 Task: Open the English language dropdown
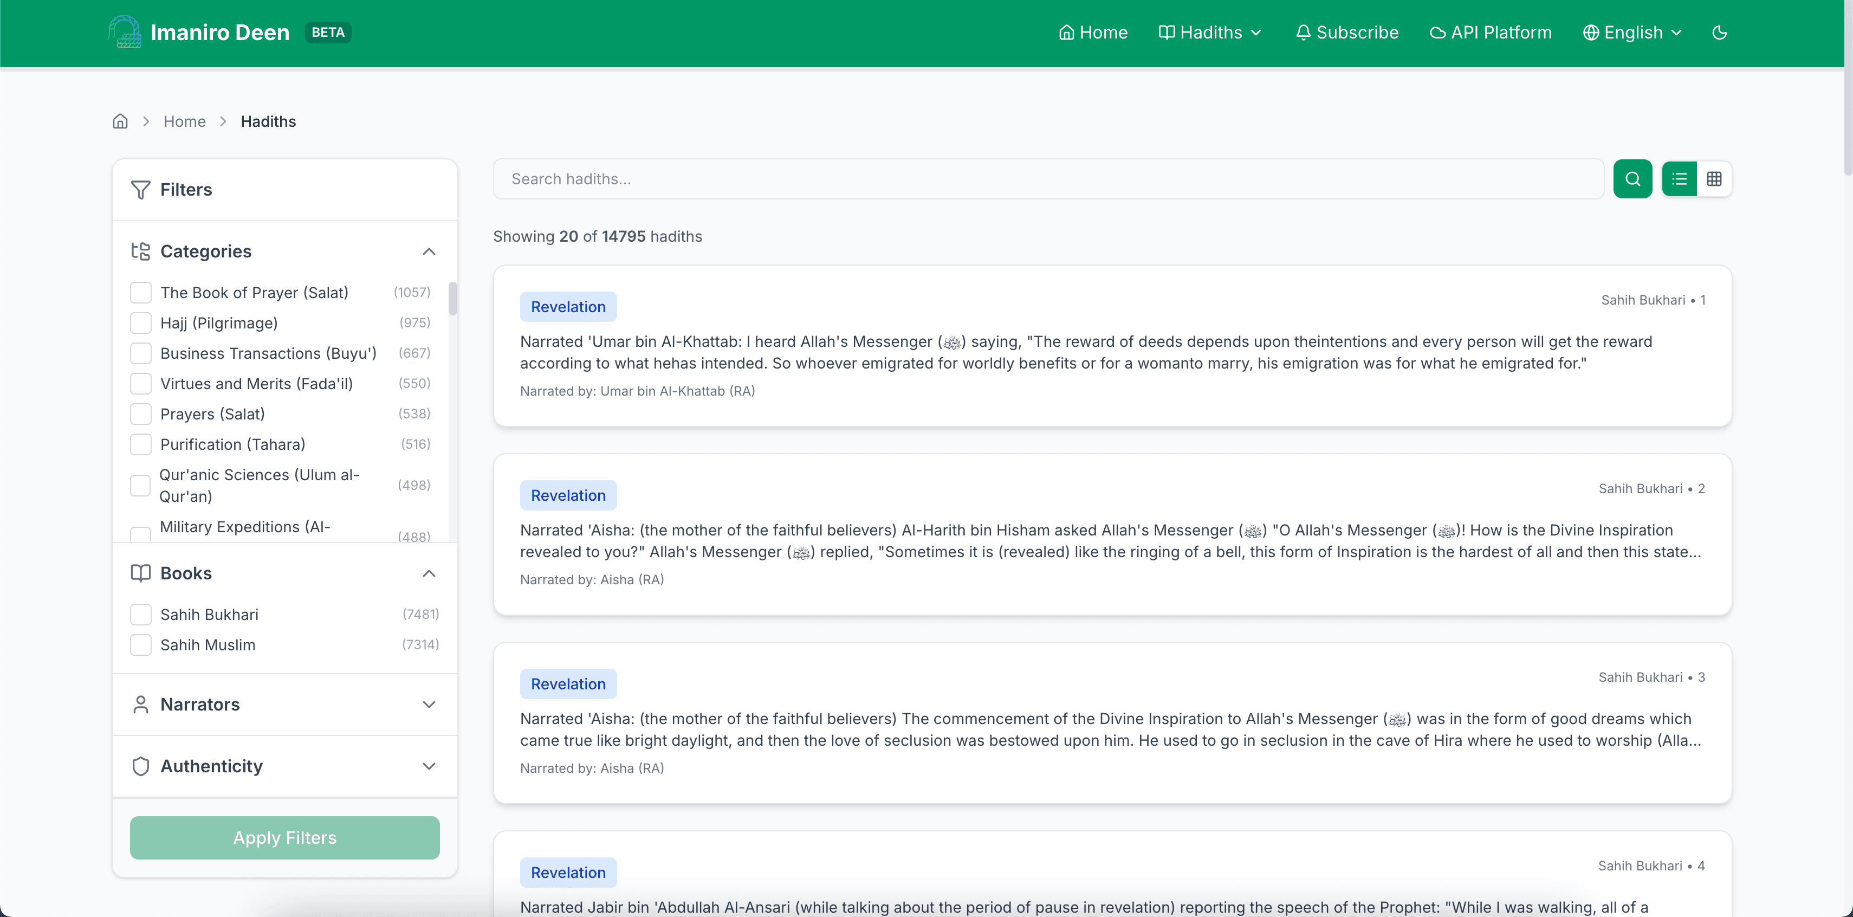coord(1632,33)
